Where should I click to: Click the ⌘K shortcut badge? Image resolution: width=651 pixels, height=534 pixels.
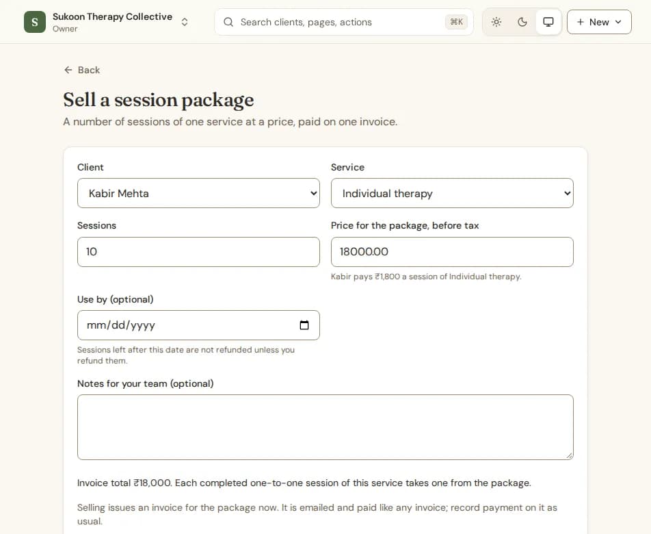point(456,22)
